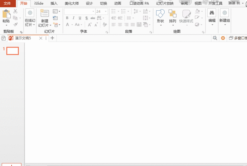Click the New Slide (新建幻灯片) icon
This screenshot has height=166, width=247.
44,14
